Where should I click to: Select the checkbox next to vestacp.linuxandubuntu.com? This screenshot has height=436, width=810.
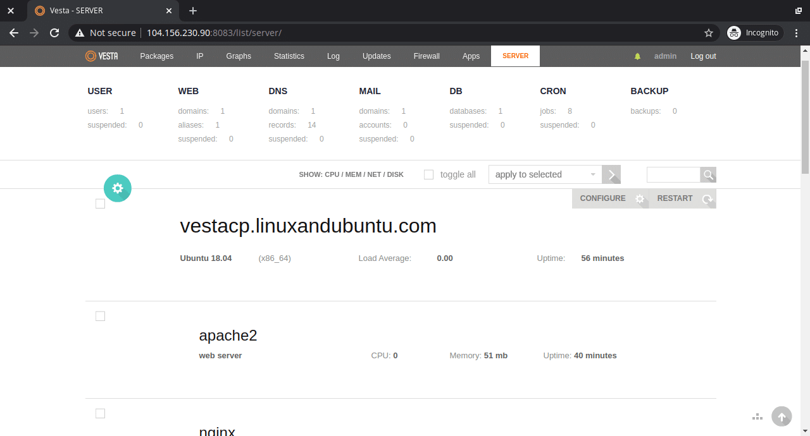pyautogui.click(x=100, y=203)
